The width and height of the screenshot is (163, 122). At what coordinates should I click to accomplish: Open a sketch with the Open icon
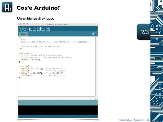(34, 29)
